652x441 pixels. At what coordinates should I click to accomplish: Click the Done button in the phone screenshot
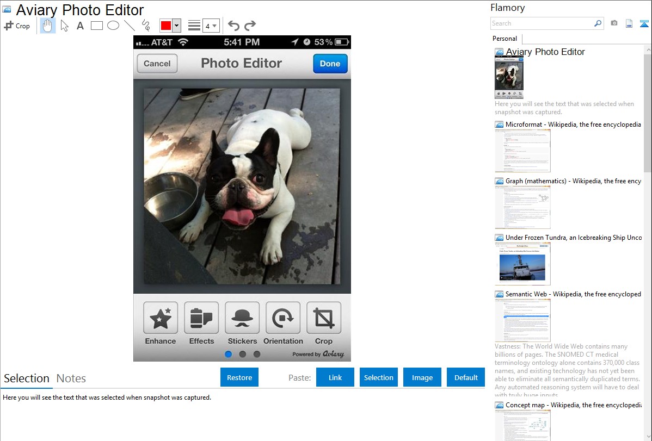pyautogui.click(x=330, y=64)
